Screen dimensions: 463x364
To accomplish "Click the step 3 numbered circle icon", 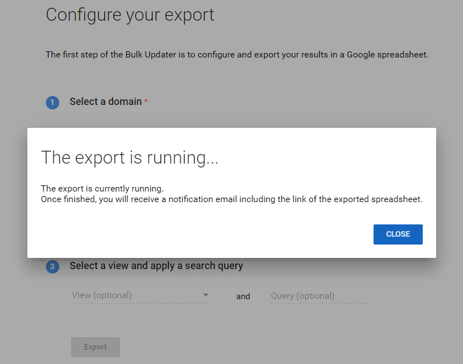I will (53, 266).
